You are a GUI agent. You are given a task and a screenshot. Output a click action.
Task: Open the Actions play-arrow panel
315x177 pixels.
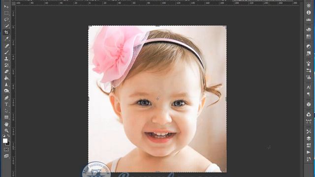309,152
